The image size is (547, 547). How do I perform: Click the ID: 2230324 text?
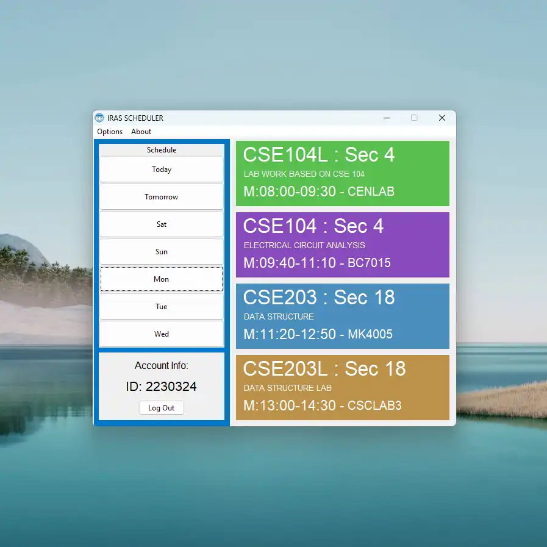point(161,387)
